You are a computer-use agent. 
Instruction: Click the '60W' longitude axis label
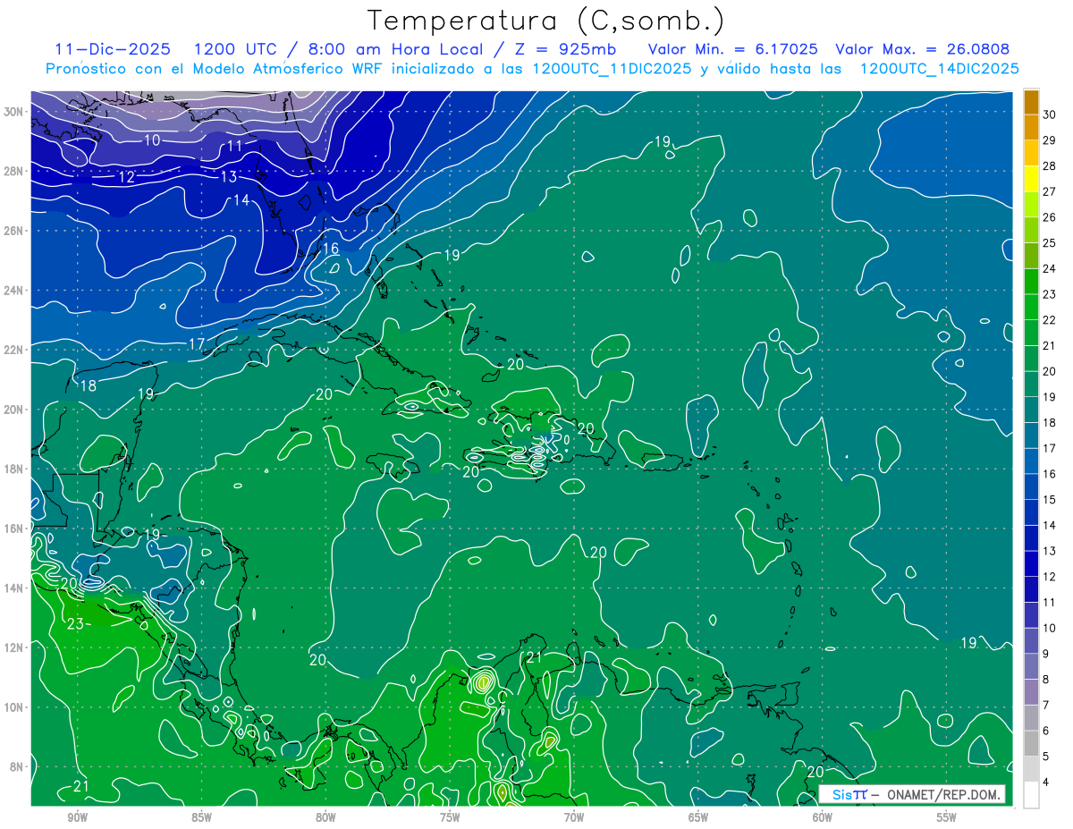coord(823,817)
